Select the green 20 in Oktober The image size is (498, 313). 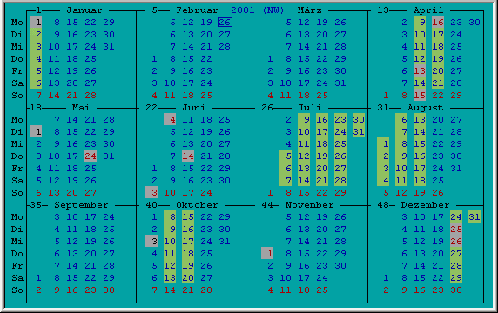tap(188, 278)
